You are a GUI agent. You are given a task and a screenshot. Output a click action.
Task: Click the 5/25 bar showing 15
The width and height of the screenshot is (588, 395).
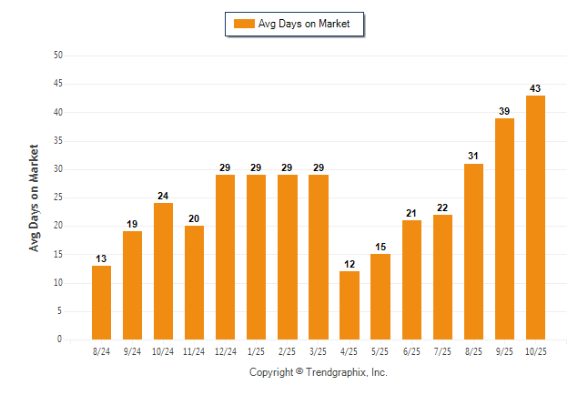pos(380,297)
